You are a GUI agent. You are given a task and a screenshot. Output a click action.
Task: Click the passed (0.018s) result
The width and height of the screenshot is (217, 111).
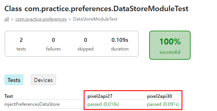(103, 104)
